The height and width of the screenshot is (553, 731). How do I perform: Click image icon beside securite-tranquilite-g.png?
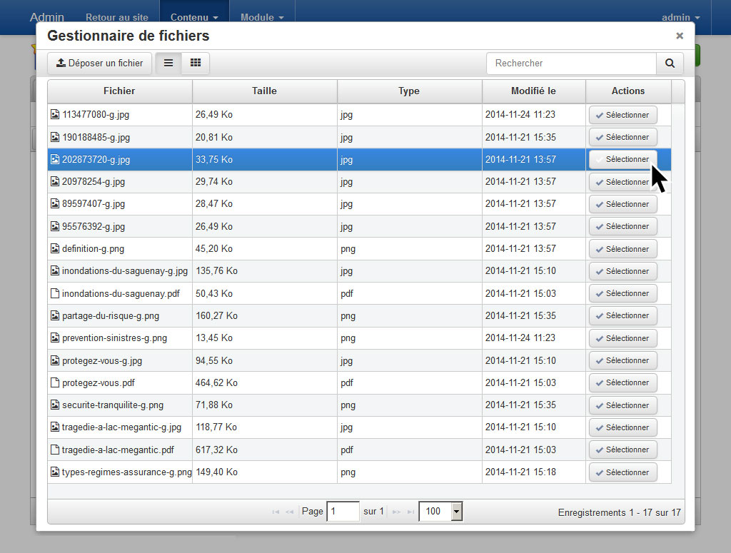tap(55, 405)
